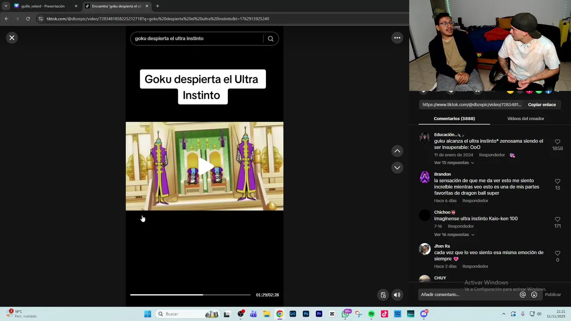Expand 'Ver 16 respuestas' under Chichoo comment
The height and width of the screenshot is (321, 571).
(x=454, y=235)
